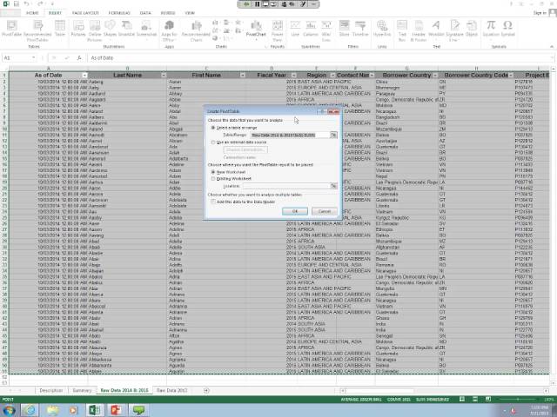
Task: Cancel the Create PivotTable dialog
Action: pyautogui.click(x=324, y=211)
